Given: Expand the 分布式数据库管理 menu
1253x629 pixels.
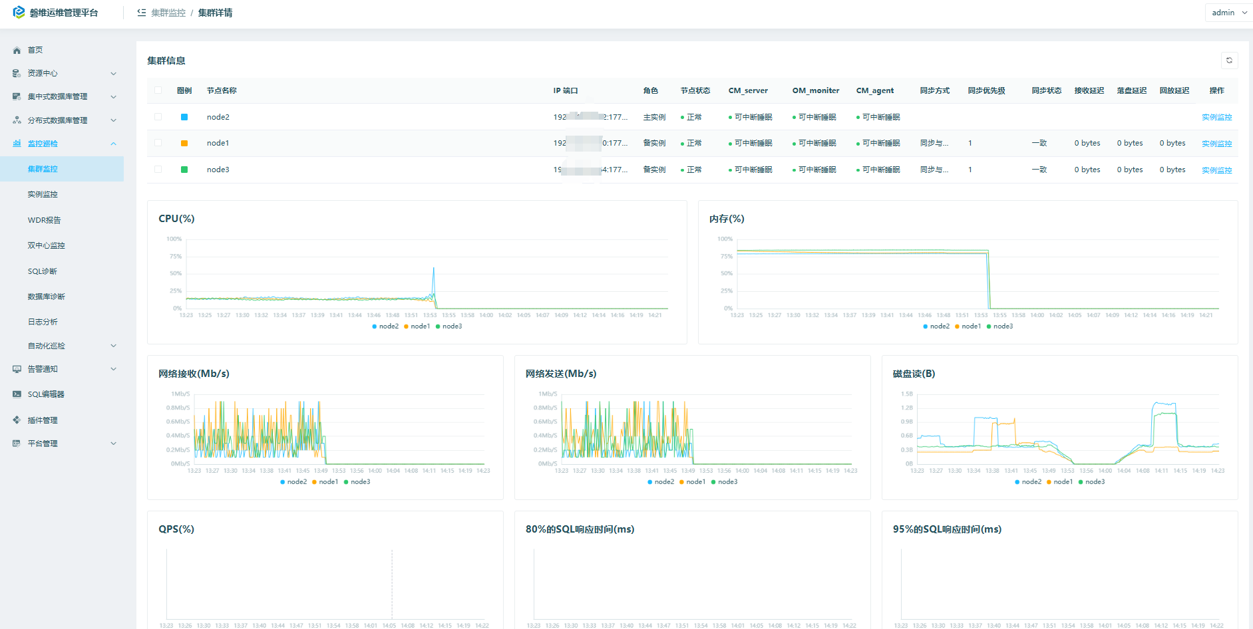Looking at the screenshot, I should pyautogui.click(x=113, y=121).
